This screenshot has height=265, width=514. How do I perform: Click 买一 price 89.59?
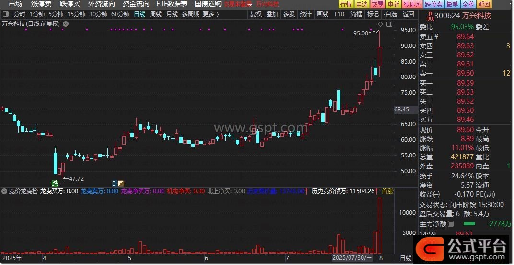point(466,84)
